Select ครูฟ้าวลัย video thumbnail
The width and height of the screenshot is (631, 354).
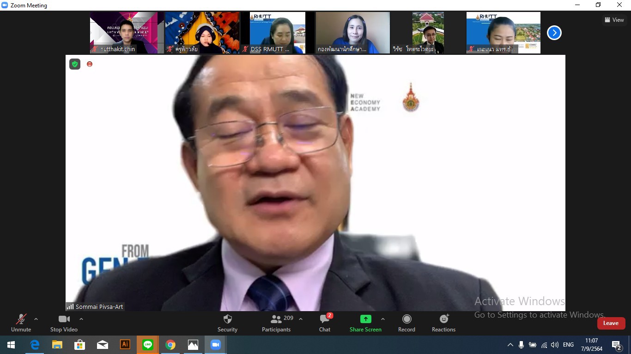202,33
